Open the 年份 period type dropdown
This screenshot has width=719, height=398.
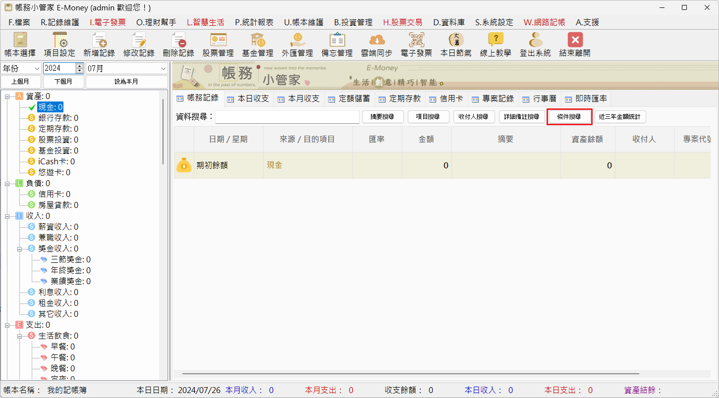point(21,68)
